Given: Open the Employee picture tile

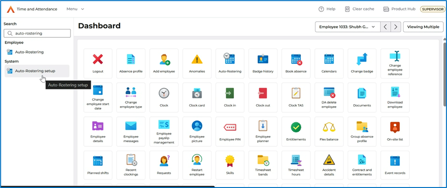Looking at the screenshot, I should pos(197,132).
